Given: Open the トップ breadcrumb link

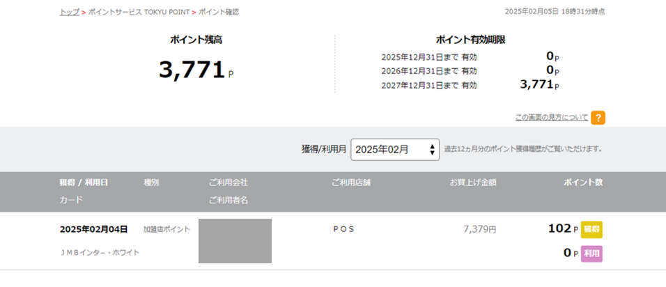Looking at the screenshot, I should (x=69, y=12).
